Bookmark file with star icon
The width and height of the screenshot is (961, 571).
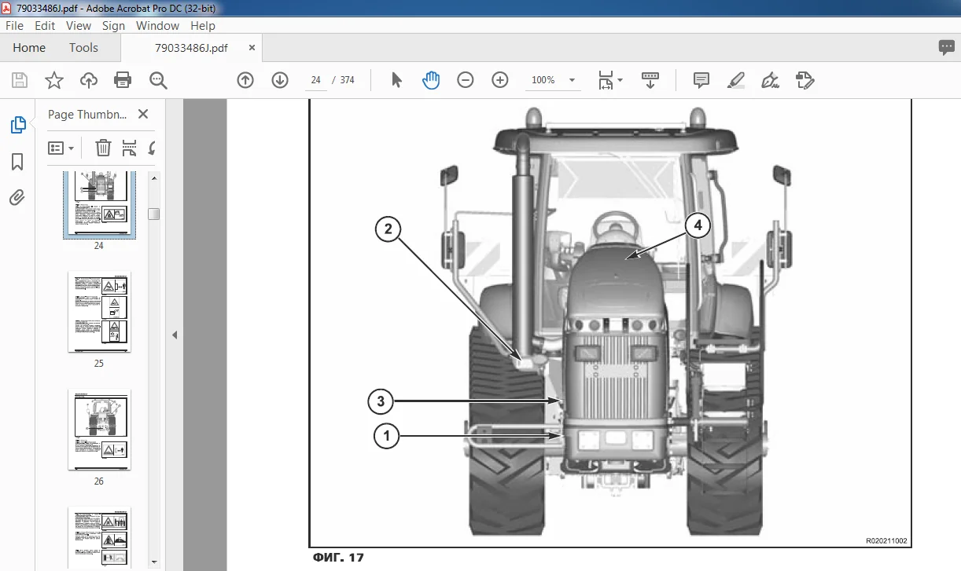53,80
